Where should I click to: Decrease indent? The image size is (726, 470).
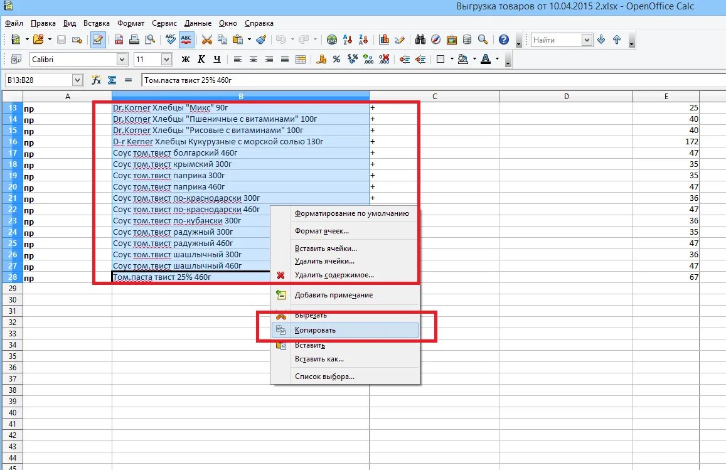click(x=405, y=59)
